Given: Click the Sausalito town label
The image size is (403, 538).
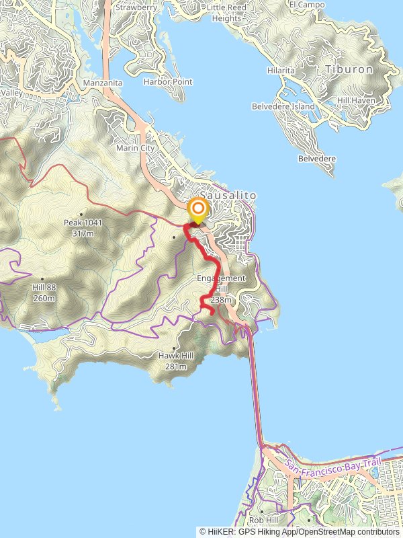Looking at the screenshot, I should point(228,195).
